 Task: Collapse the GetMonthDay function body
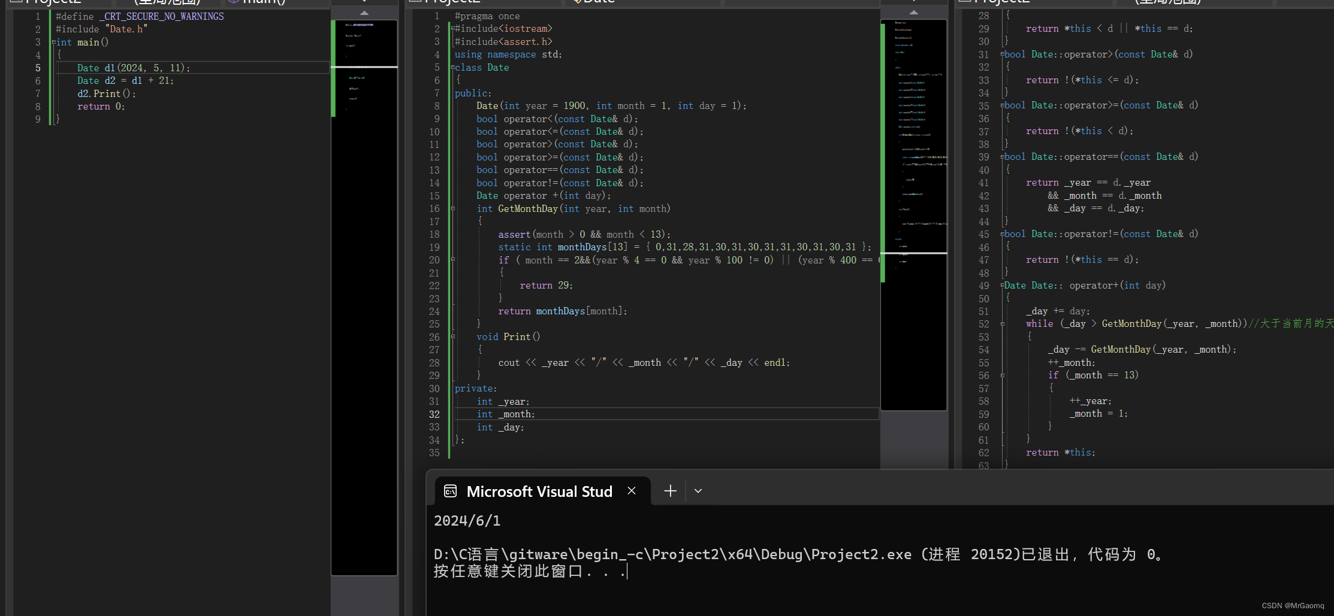(x=453, y=209)
